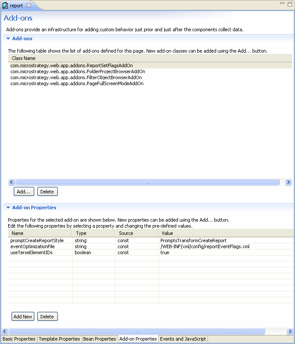Switch to the Bean Properties tab
This screenshot has height=344, width=295.
coord(99,339)
